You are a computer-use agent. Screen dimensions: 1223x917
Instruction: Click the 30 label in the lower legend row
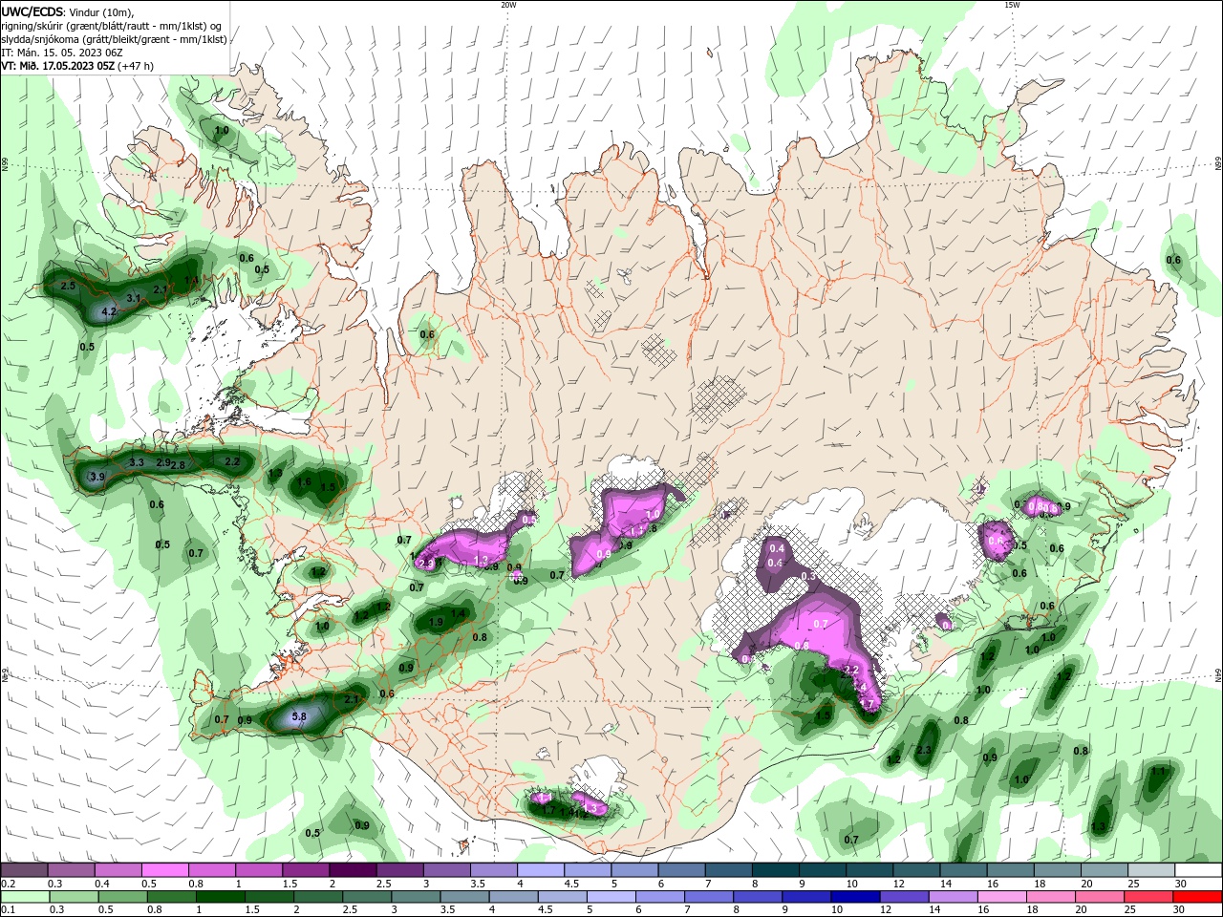1181,910
